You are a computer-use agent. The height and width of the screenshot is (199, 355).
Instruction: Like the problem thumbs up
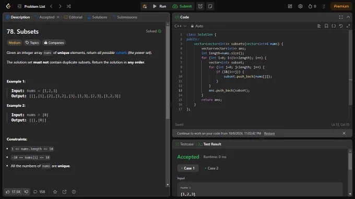tap(14, 192)
